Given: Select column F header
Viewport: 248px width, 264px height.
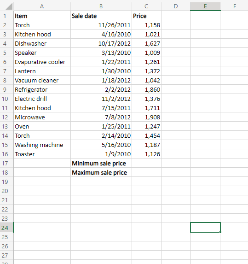Looking at the screenshot, I should [x=235, y=6].
